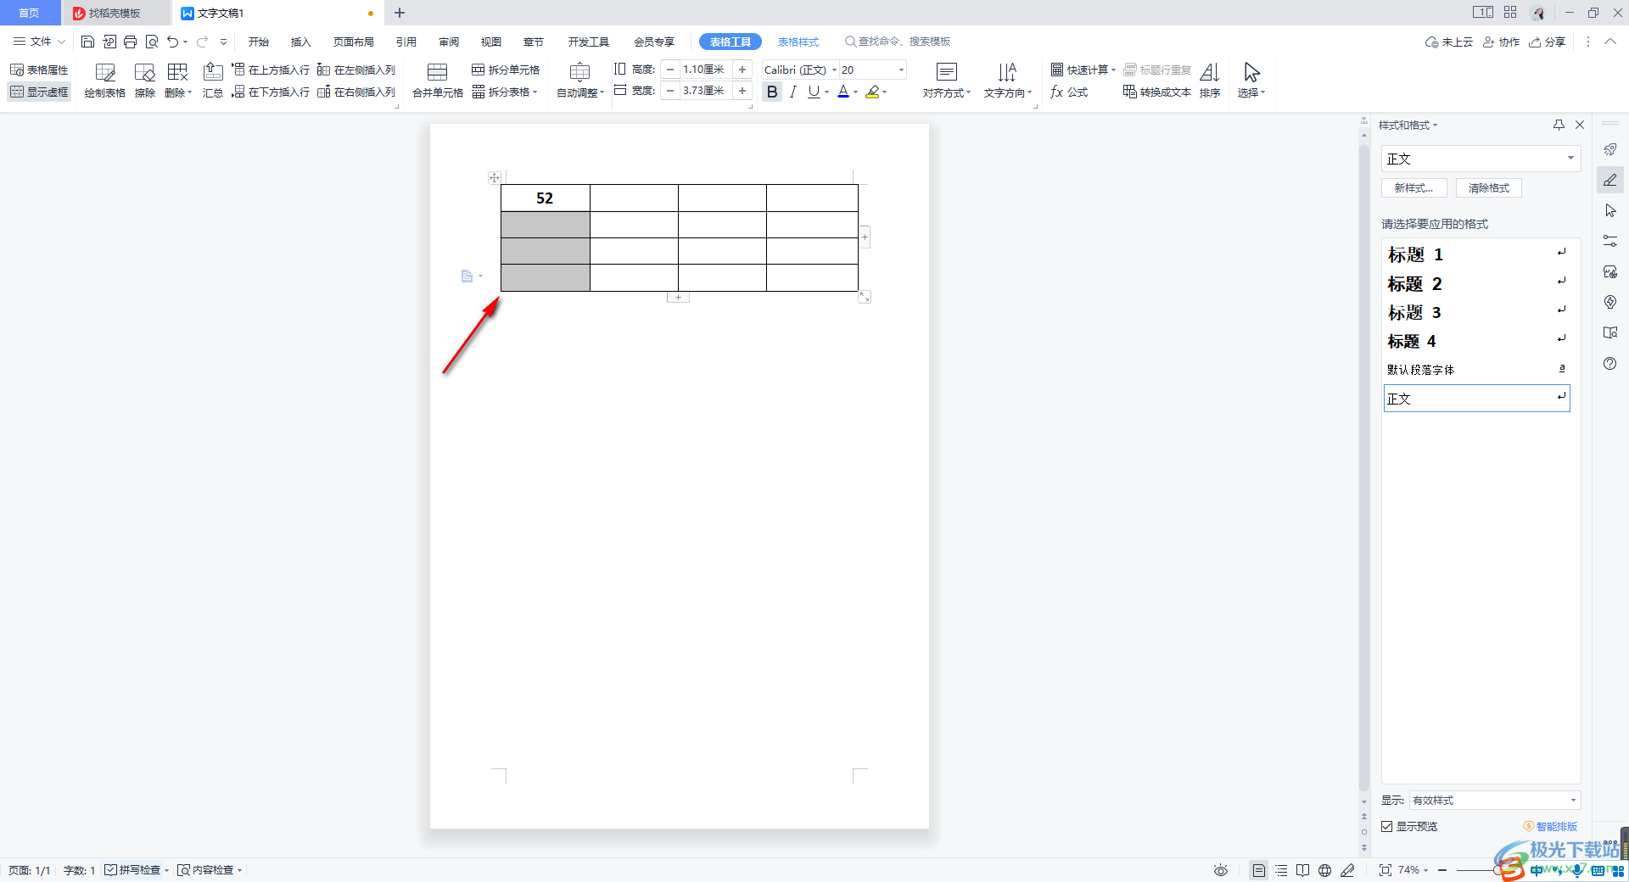
Task: Sort table data with 排序
Action: tap(1210, 81)
